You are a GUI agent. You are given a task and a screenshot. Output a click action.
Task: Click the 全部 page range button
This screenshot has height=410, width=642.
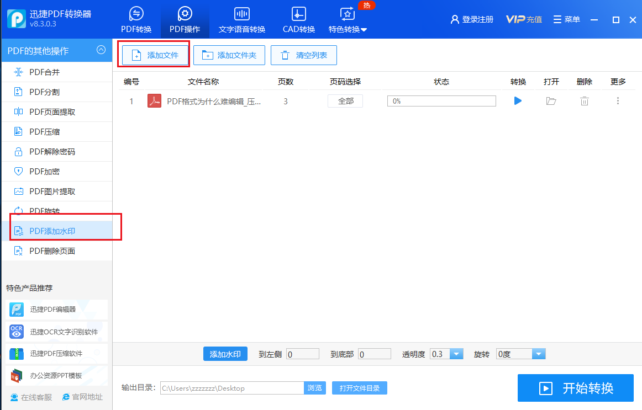click(x=345, y=101)
